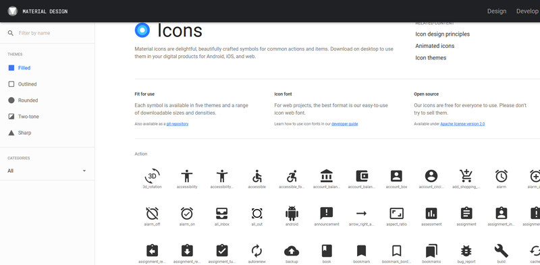Click the search magnifier icon

(11, 33)
